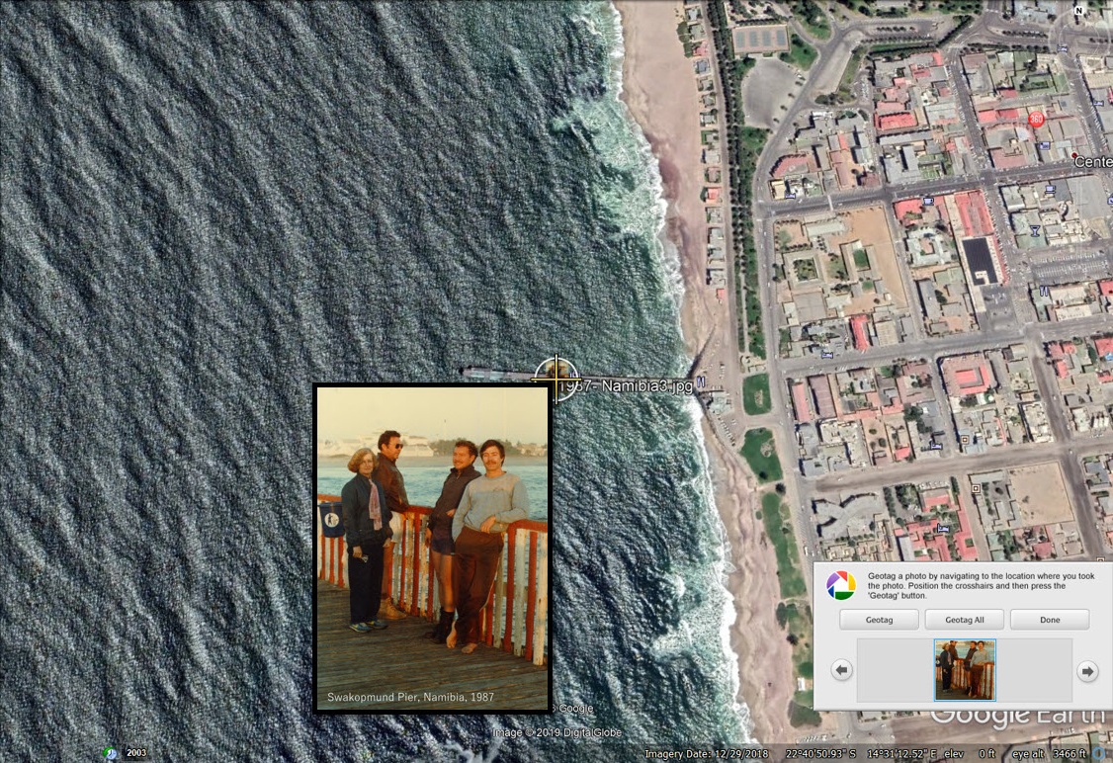Viewport: 1113px width, 763px height.
Task: Click the North compass indicator
Action: pyautogui.click(x=1078, y=12)
